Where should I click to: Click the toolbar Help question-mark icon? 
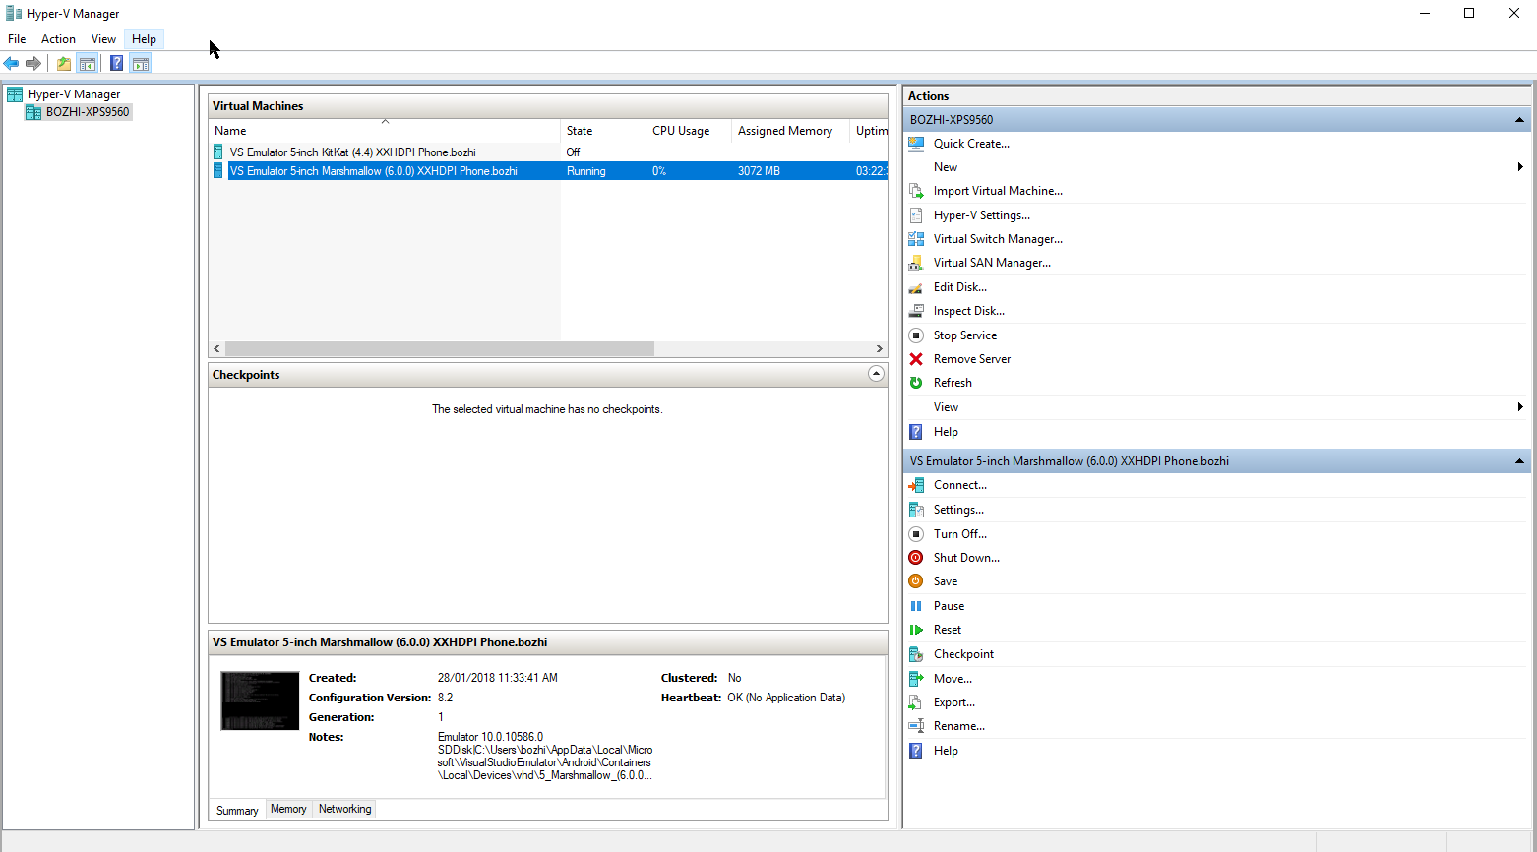click(117, 63)
